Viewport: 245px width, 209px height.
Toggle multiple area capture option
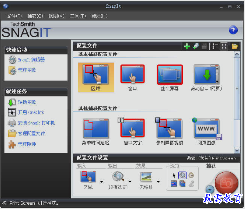point(182,184)
